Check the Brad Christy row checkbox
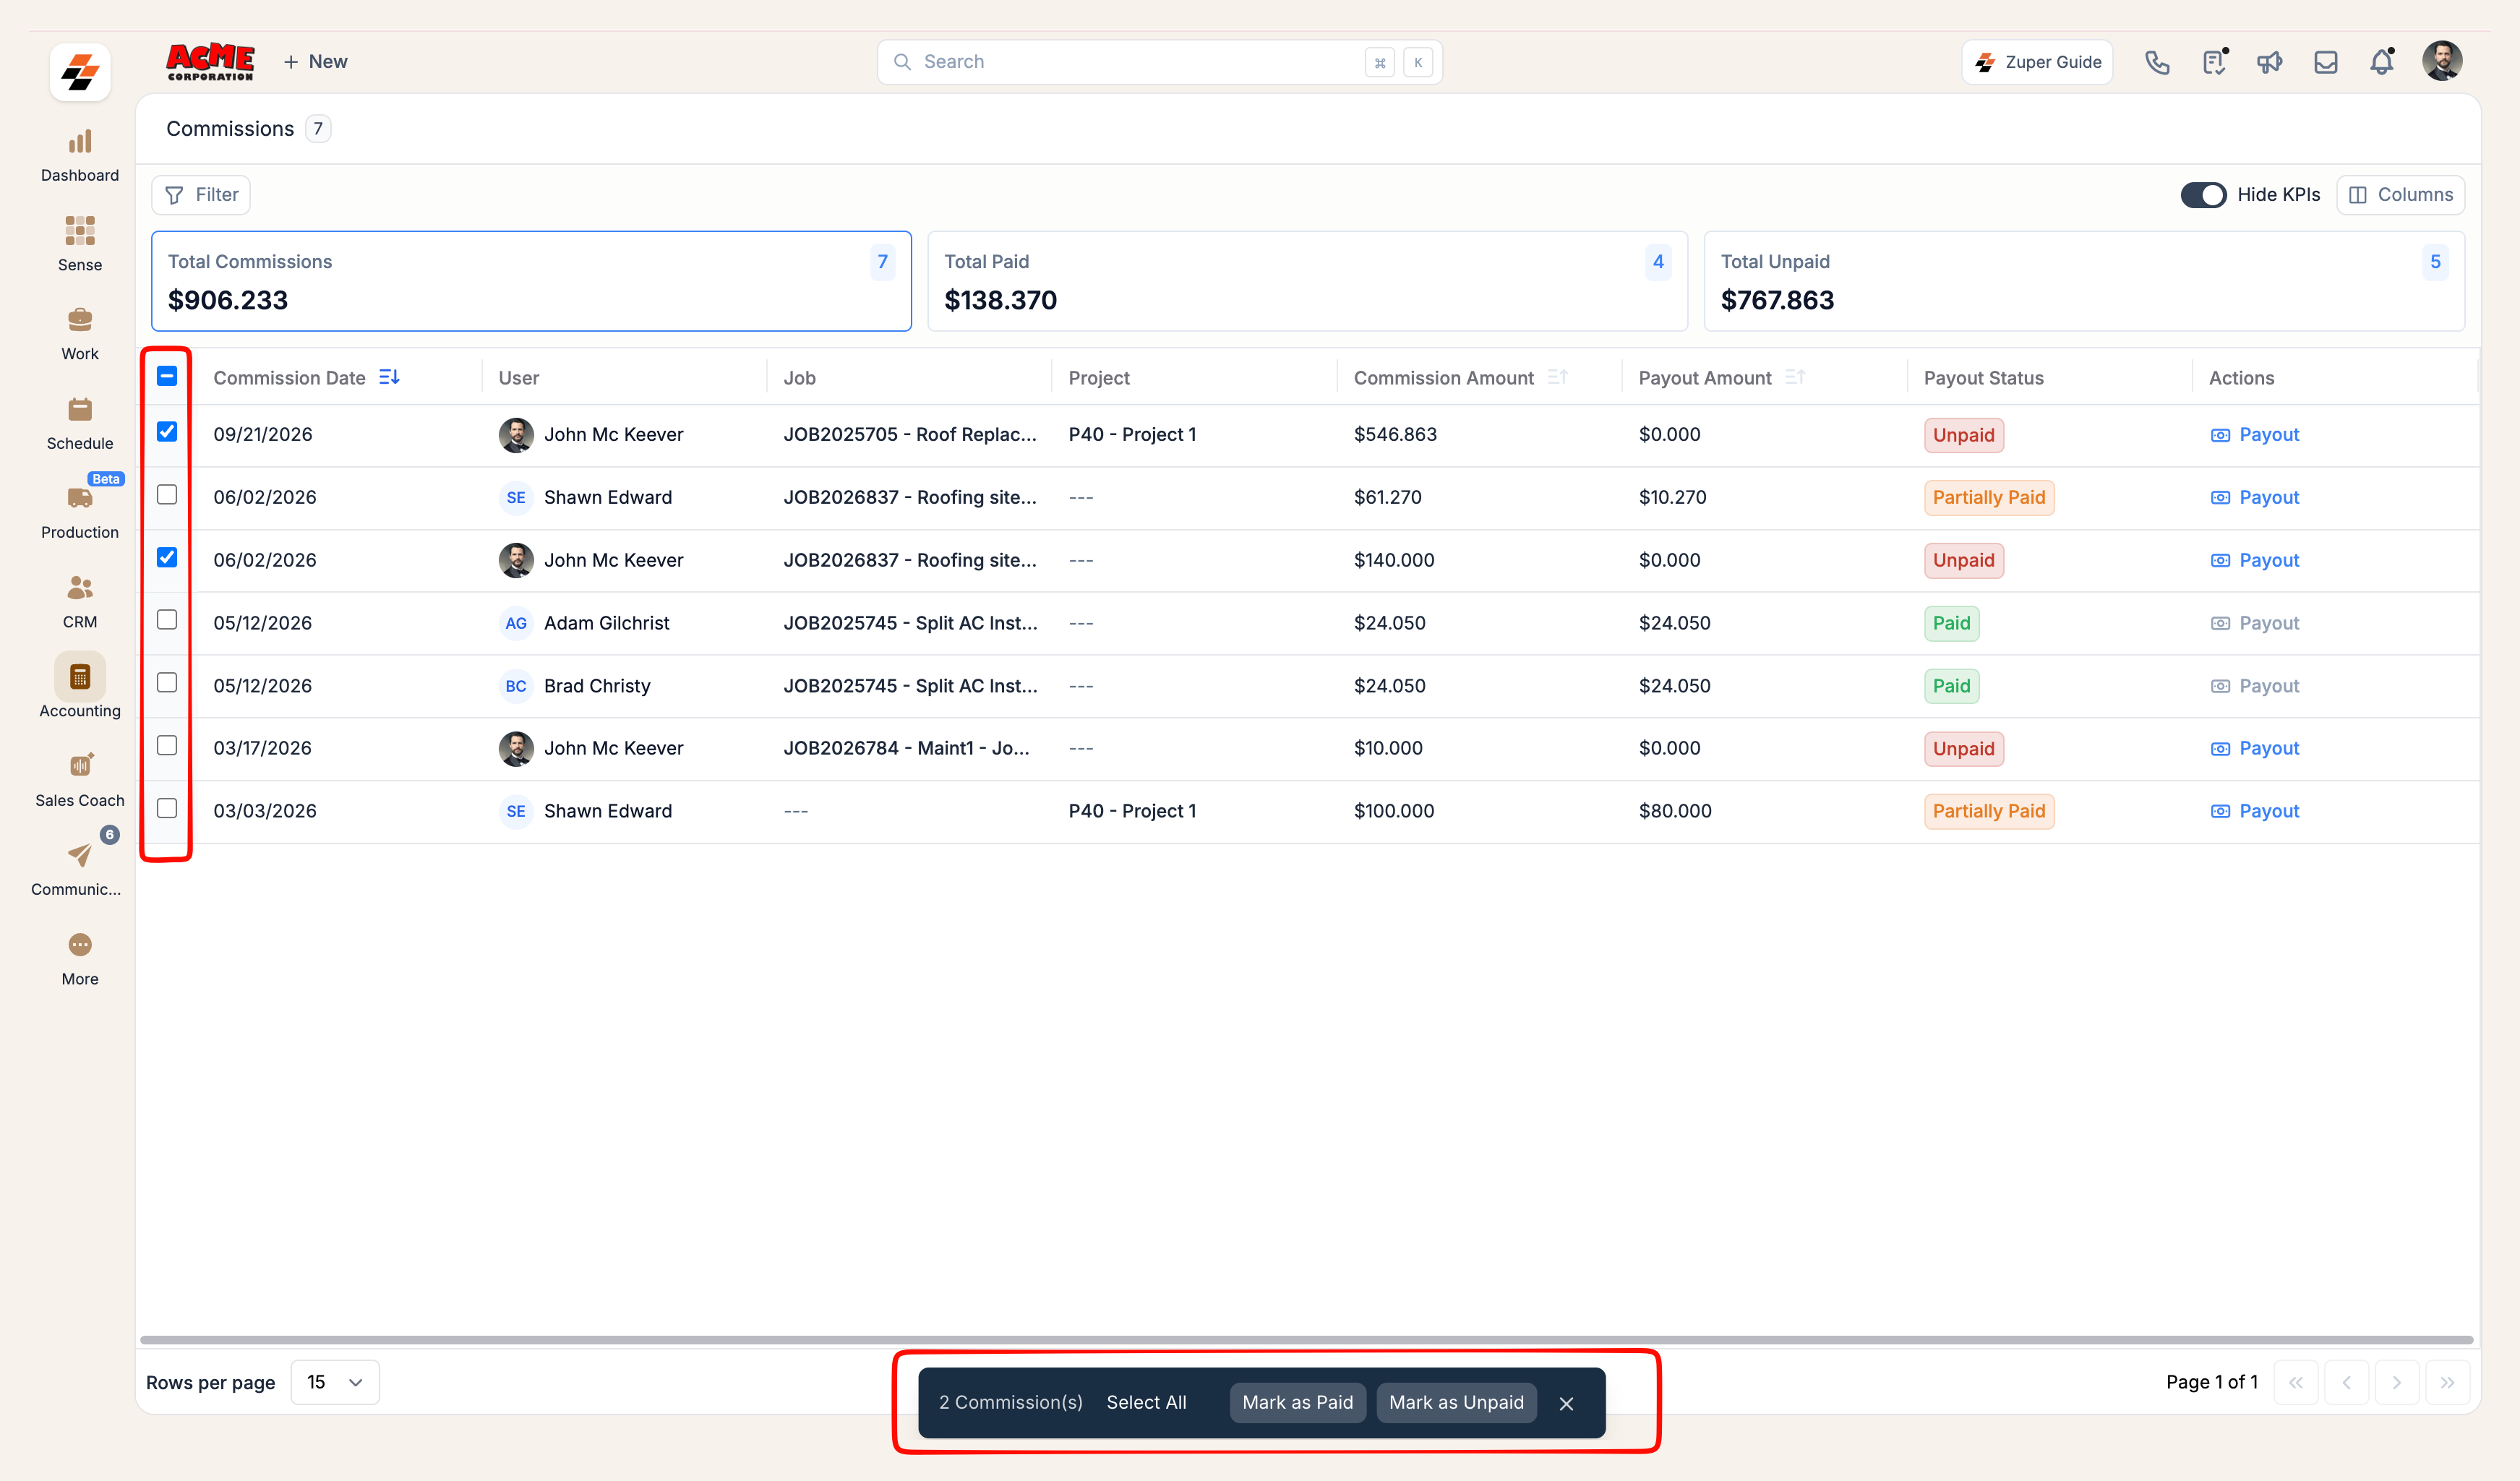 click(167, 683)
